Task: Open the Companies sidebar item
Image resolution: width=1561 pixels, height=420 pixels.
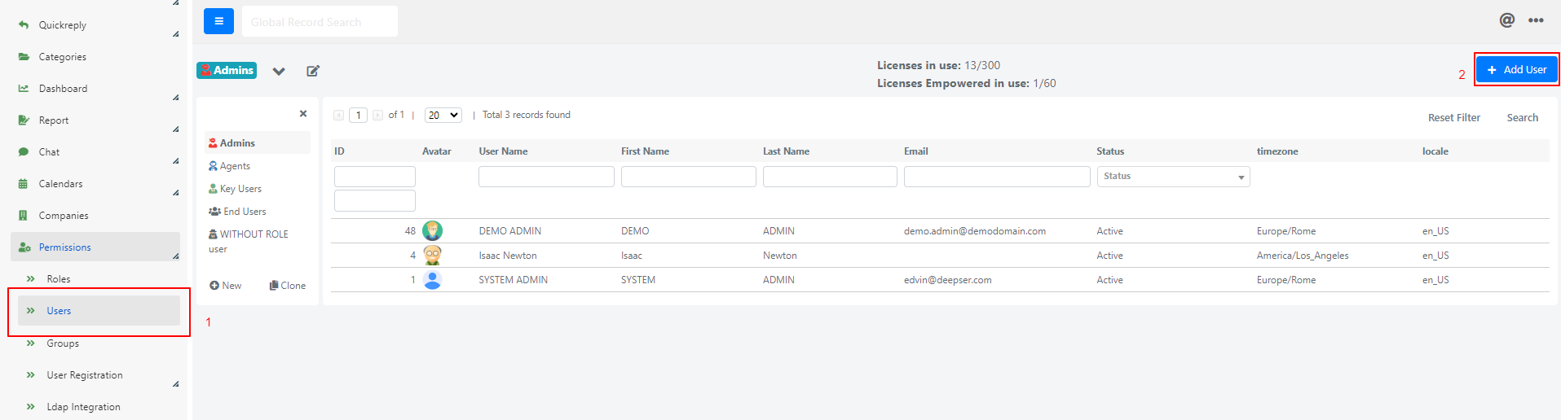Action: [64, 216]
